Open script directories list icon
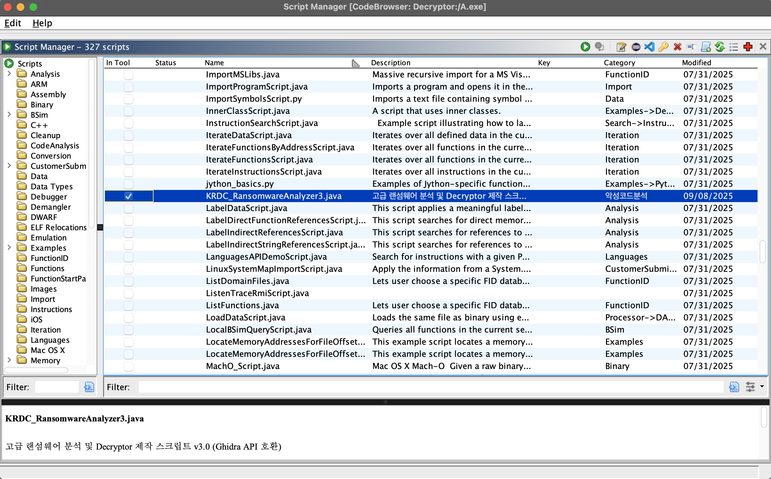Screen dimensions: 771x479 pyautogui.click(x=734, y=47)
